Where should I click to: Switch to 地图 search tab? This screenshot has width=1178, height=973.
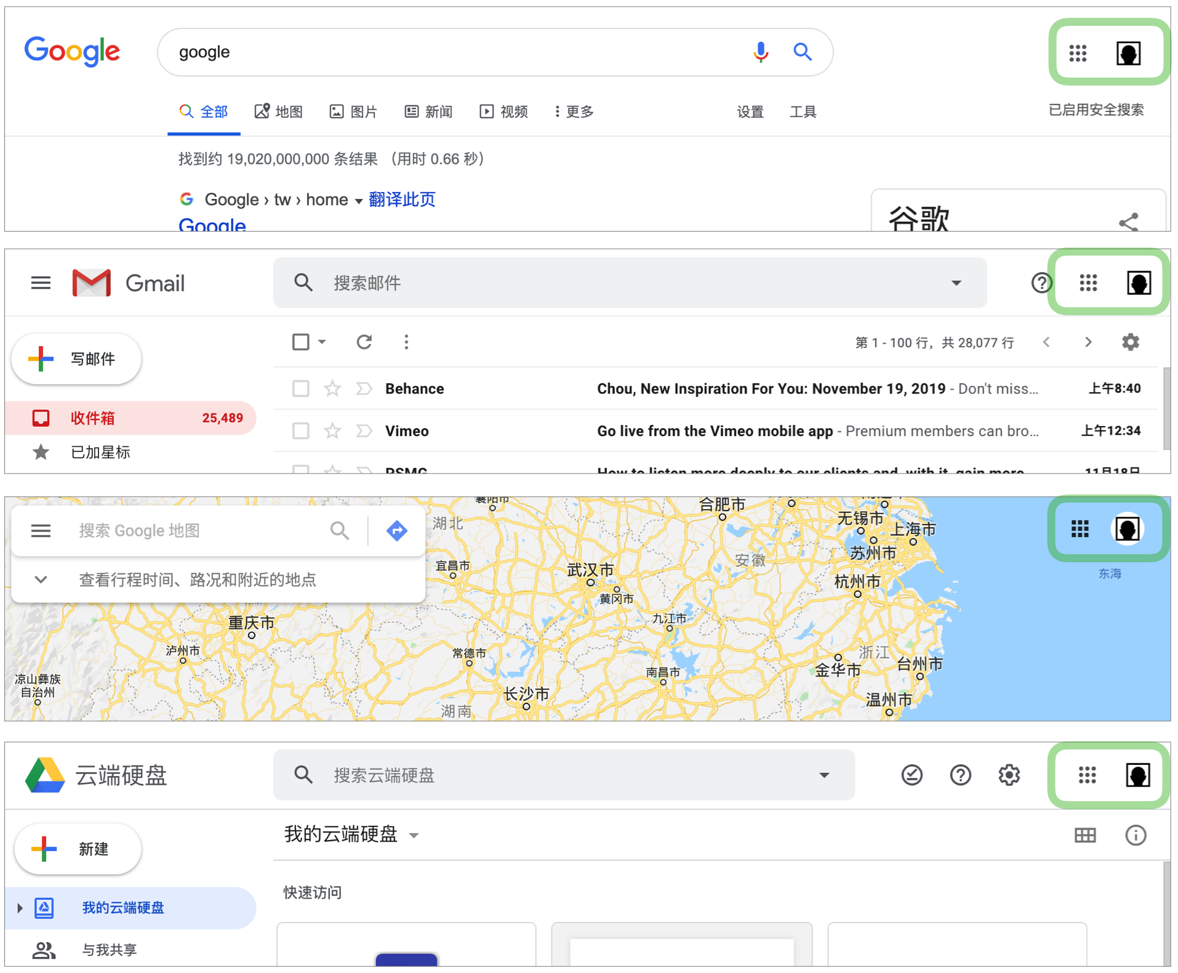click(x=279, y=111)
